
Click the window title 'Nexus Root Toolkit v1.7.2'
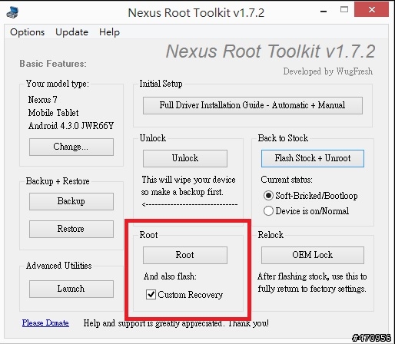click(x=196, y=12)
